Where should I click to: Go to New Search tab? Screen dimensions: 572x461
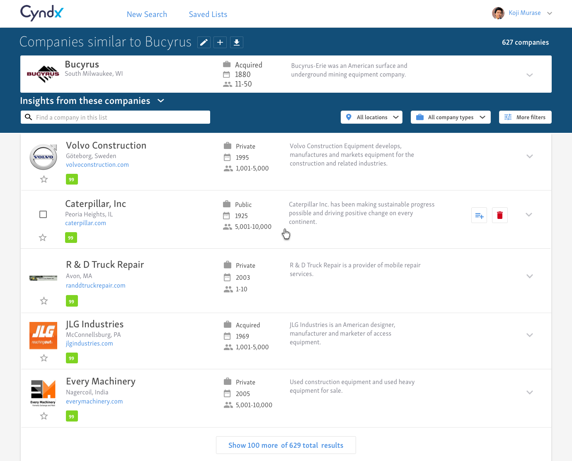pos(147,14)
